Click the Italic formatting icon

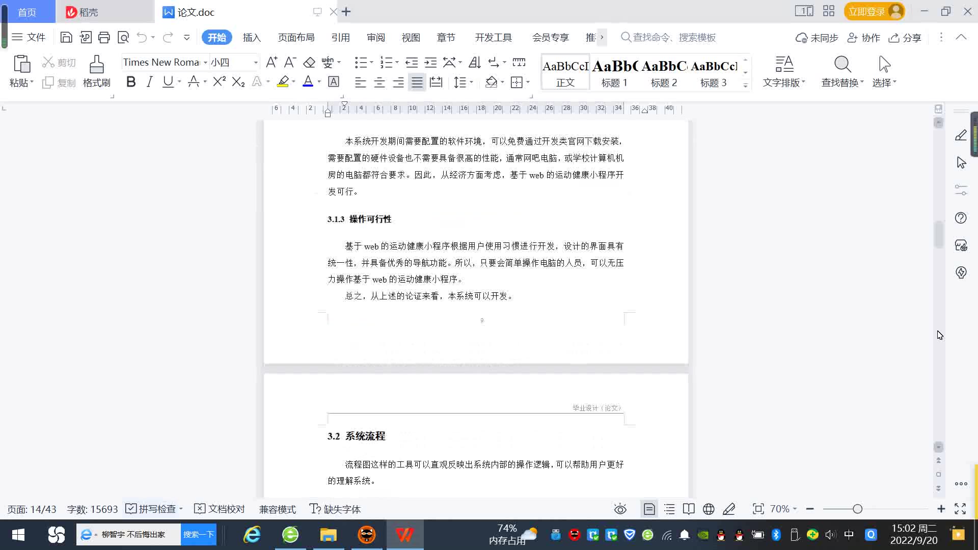149,82
